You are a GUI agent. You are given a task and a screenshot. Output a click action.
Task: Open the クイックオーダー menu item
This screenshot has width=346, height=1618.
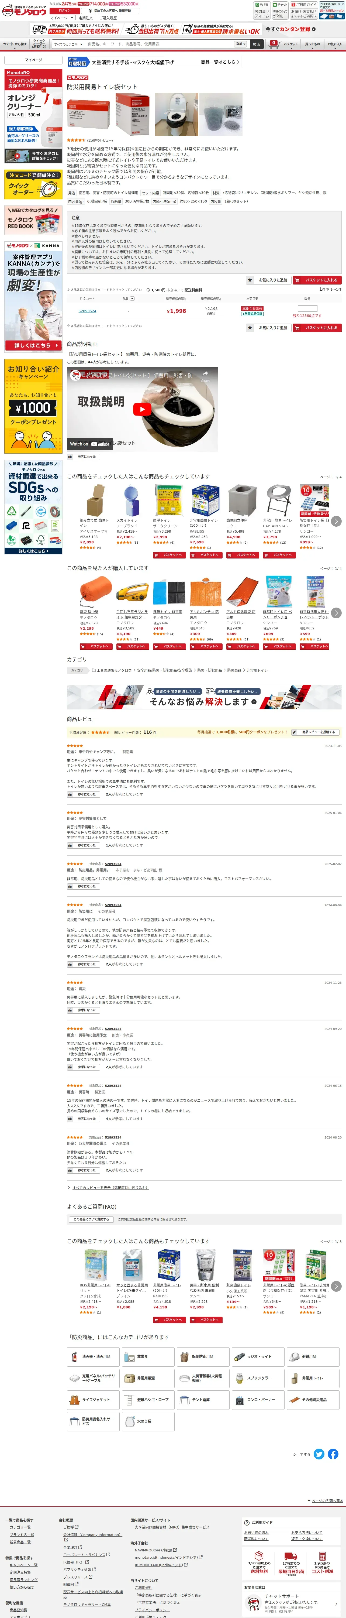pos(39,44)
